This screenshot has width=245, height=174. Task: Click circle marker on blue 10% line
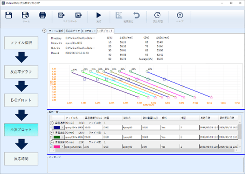click(147, 71)
